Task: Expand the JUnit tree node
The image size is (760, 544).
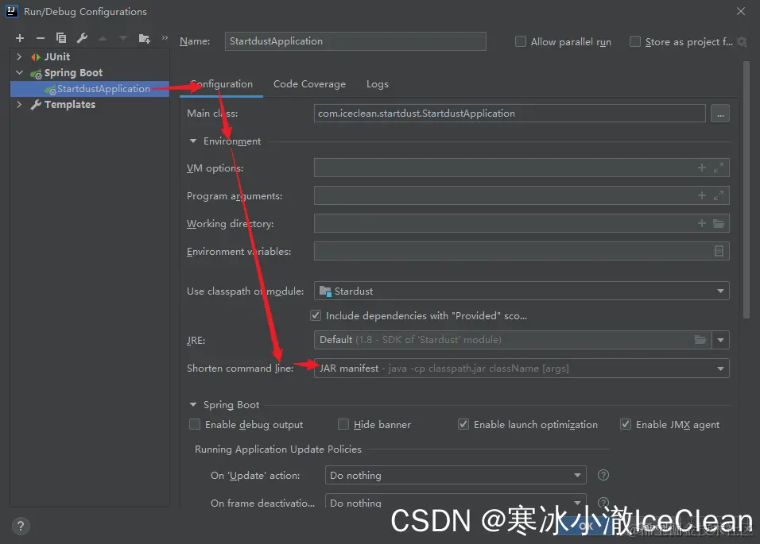Action: (19, 56)
